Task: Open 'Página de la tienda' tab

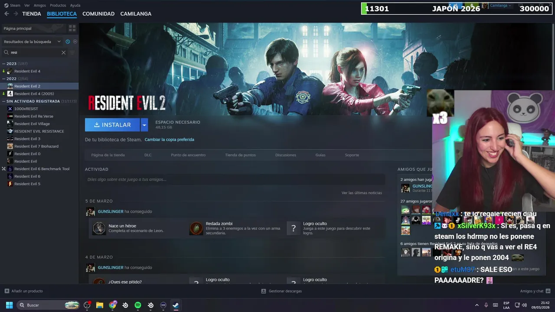Action: tap(108, 155)
